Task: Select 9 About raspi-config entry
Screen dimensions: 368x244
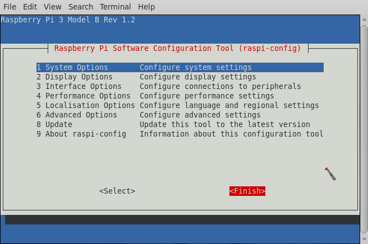Action: (x=180, y=134)
